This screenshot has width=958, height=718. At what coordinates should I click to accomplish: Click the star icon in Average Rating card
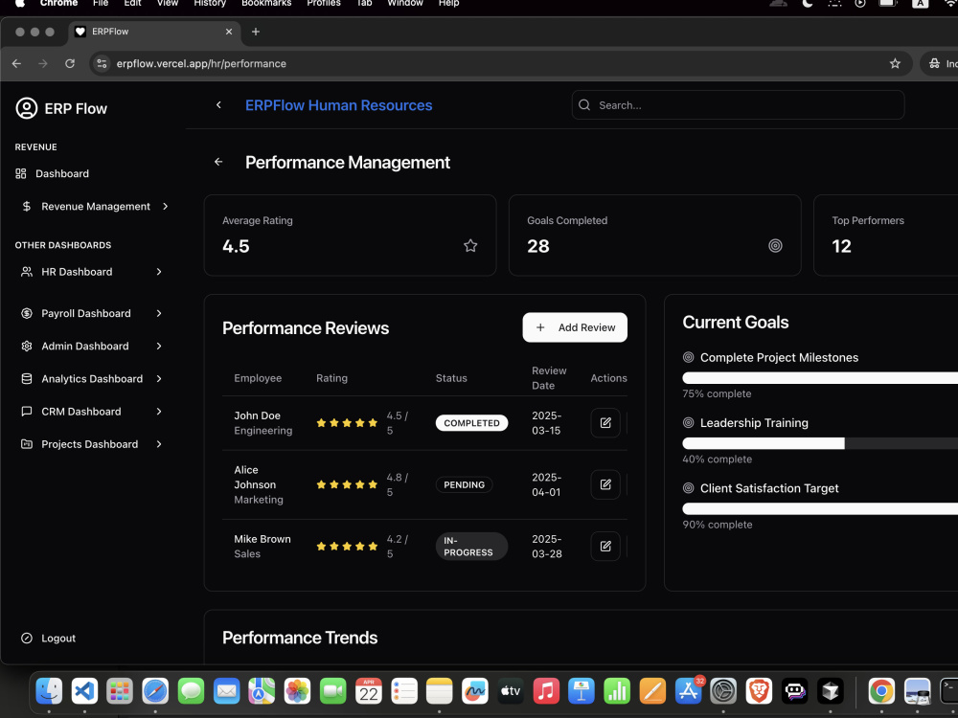point(470,245)
